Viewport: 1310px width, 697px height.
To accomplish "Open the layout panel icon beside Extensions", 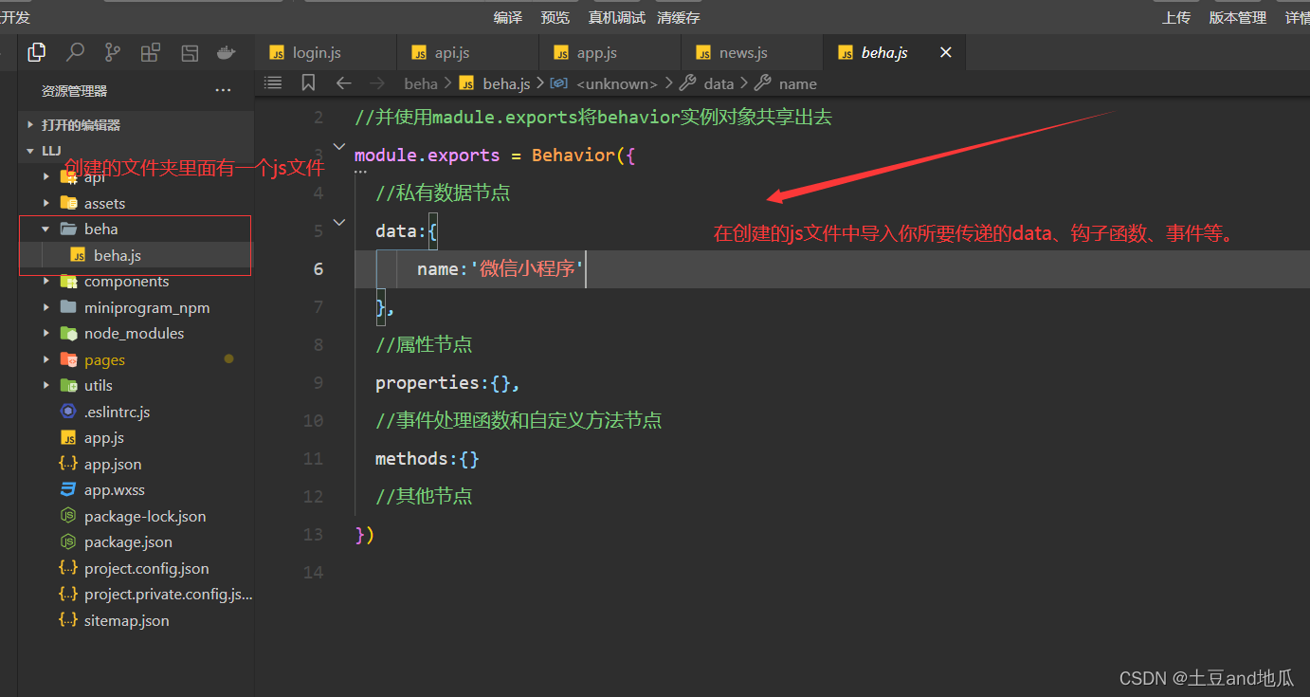I will pyautogui.click(x=190, y=52).
